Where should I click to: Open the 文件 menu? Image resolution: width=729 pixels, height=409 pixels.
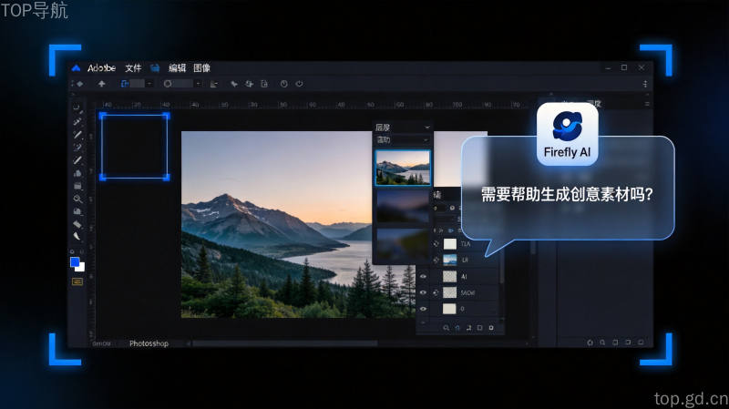point(133,68)
